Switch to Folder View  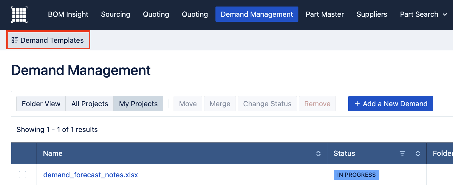click(x=41, y=104)
